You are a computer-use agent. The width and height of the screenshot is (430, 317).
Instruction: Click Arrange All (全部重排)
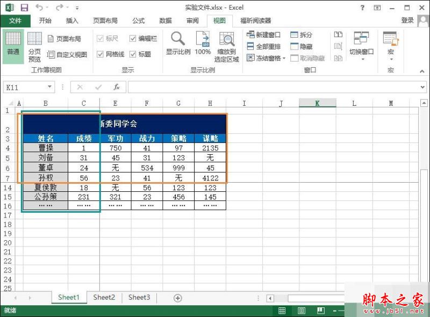click(263, 46)
